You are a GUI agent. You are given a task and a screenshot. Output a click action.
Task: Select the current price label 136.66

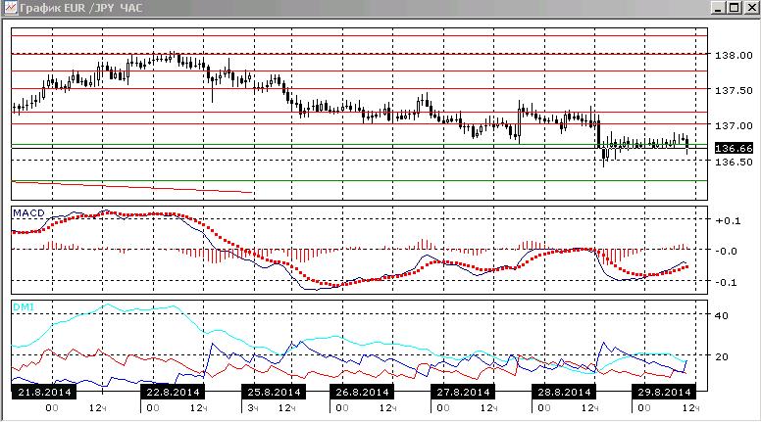[734, 148]
